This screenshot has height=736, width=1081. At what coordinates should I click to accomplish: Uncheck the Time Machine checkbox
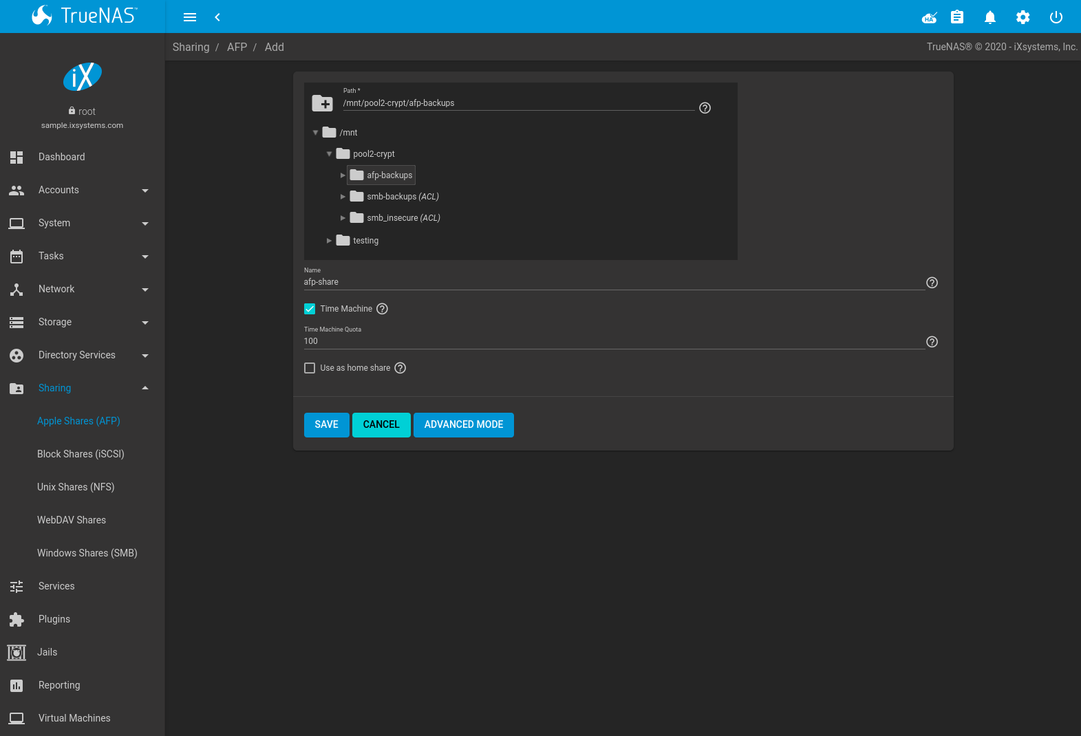tap(310, 309)
